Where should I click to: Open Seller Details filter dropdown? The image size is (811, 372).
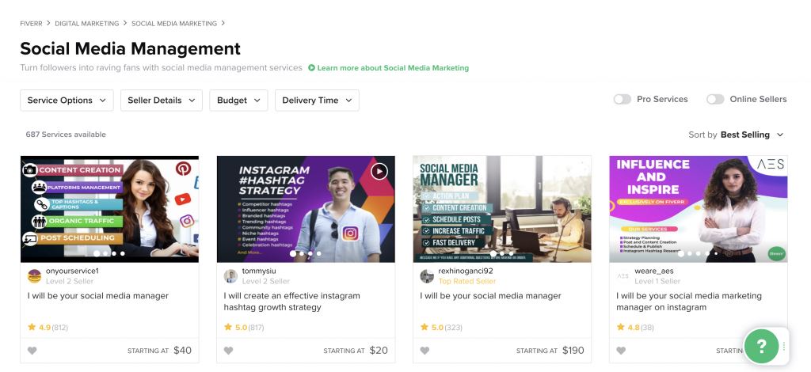pyautogui.click(x=162, y=101)
